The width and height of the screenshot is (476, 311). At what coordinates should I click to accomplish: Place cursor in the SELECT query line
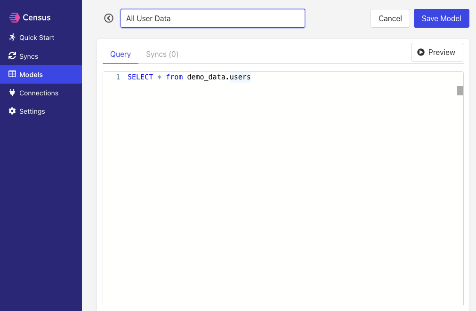point(189,77)
